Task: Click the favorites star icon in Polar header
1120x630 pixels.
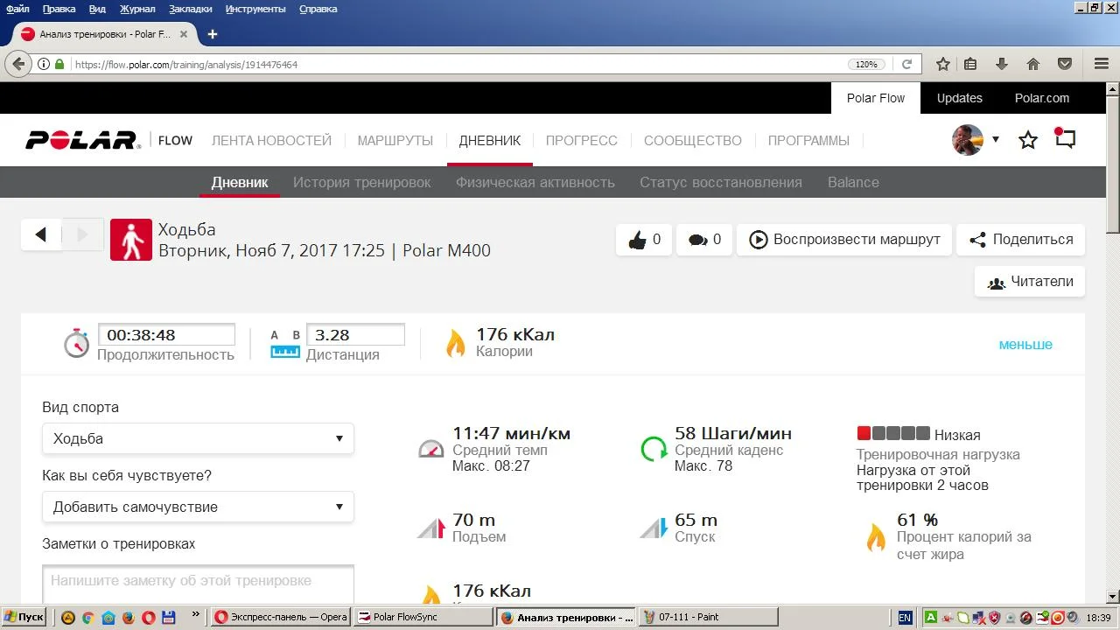Action: click(1028, 140)
